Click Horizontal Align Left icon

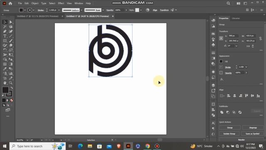(x=229, y=96)
